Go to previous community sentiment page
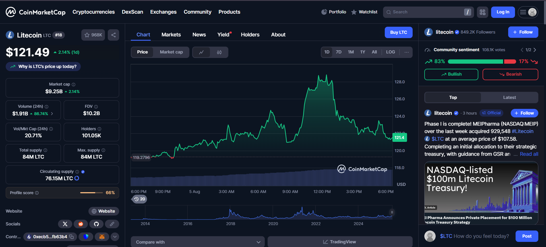Viewport: 546px width, 247px height. [522, 50]
